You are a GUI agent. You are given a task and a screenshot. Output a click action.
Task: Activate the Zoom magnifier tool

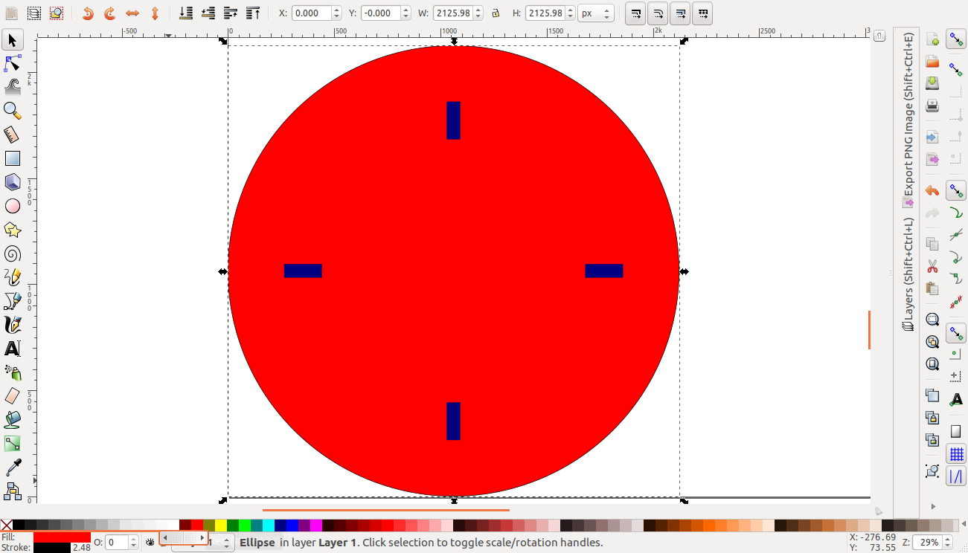(13, 111)
